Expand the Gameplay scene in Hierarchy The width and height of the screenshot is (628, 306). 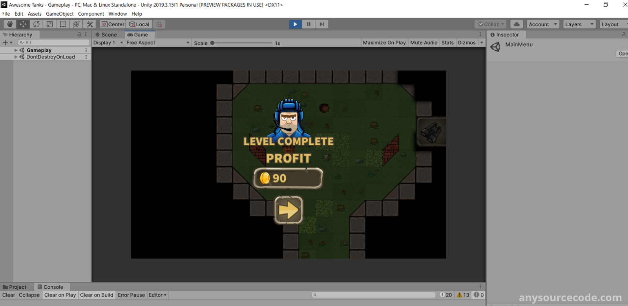click(x=16, y=50)
